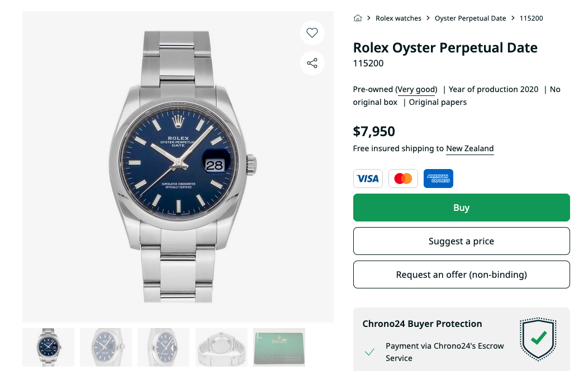The image size is (574, 371).
Task: Show the green Rolex papers thumbnail
Action: pos(279,347)
